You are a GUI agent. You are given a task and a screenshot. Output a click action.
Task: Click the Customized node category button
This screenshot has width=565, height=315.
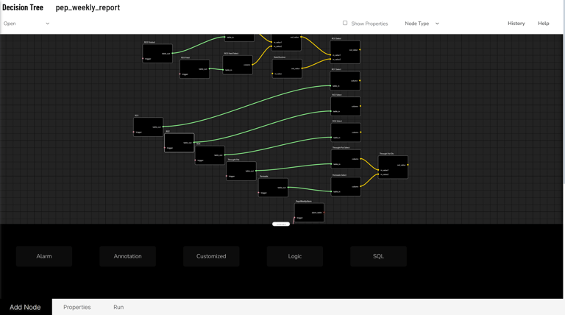pyautogui.click(x=211, y=256)
